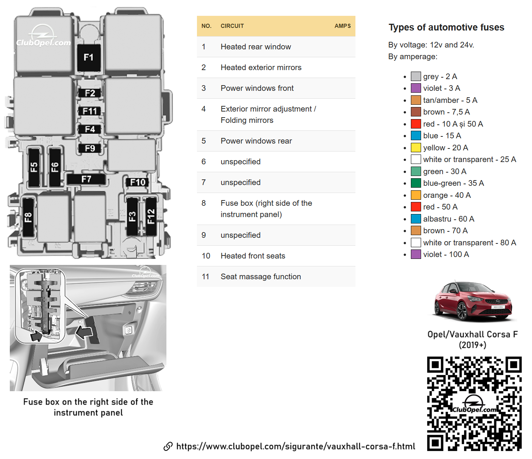
Task: Click the ClubOpel QR code
Action: coord(474,404)
